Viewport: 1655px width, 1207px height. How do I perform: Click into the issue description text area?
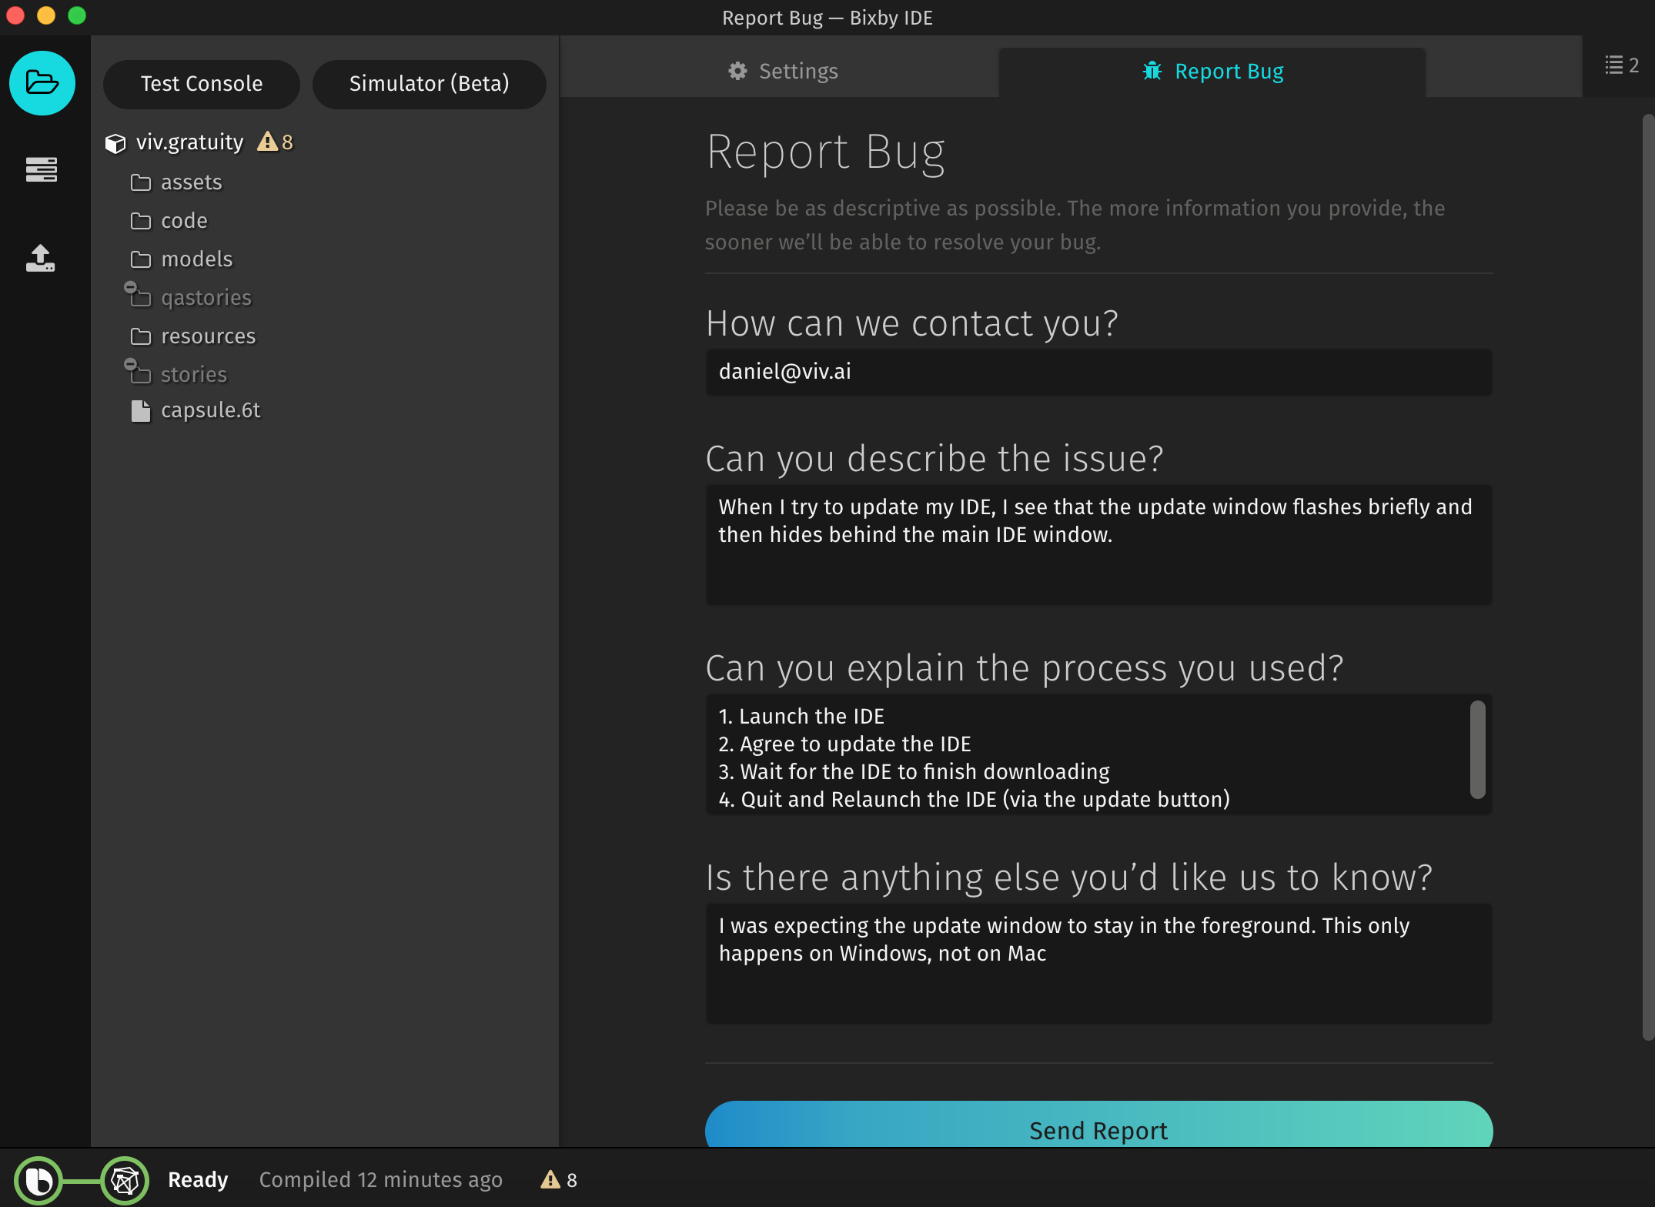point(1099,544)
